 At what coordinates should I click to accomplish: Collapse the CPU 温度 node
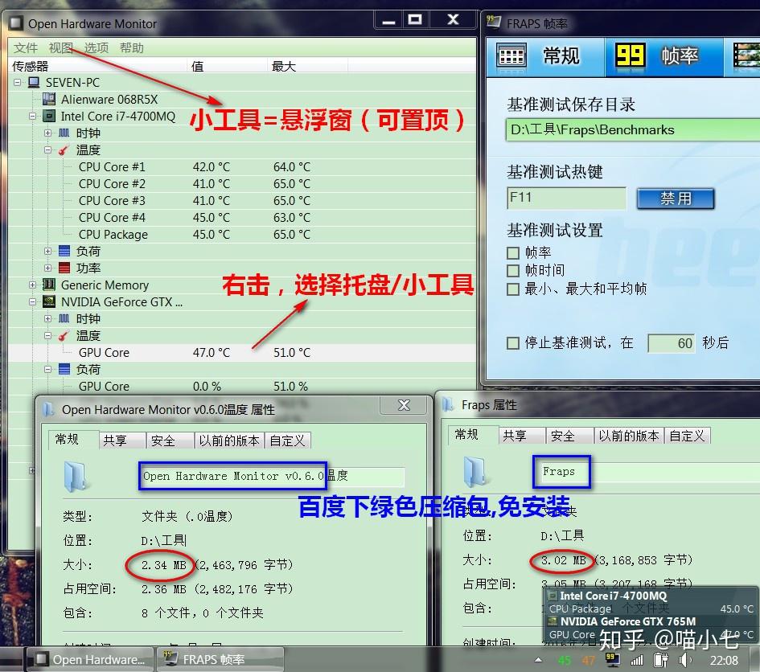click(47, 150)
